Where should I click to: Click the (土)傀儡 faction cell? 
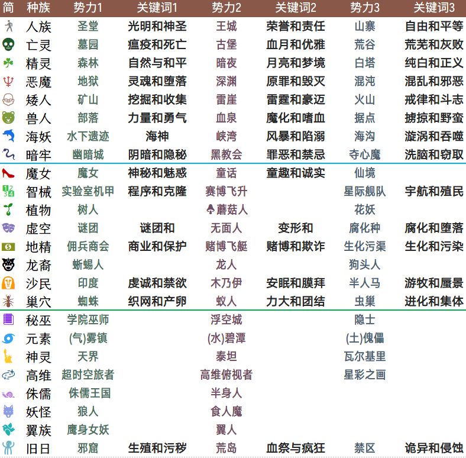[x=365, y=338]
